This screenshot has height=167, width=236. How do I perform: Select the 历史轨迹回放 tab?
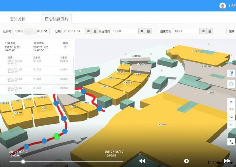click(56, 19)
